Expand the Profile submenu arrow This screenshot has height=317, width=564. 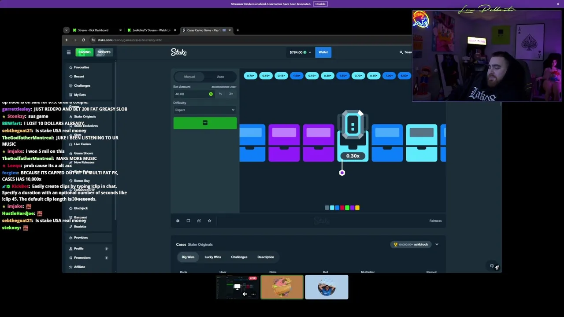tap(106, 249)
